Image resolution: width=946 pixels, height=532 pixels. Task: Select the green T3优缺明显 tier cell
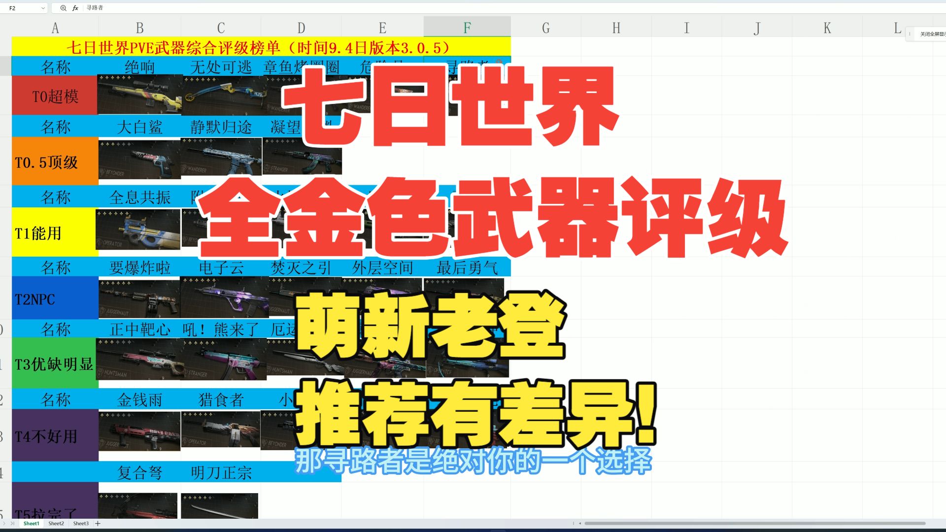click(x=55, y=364)
